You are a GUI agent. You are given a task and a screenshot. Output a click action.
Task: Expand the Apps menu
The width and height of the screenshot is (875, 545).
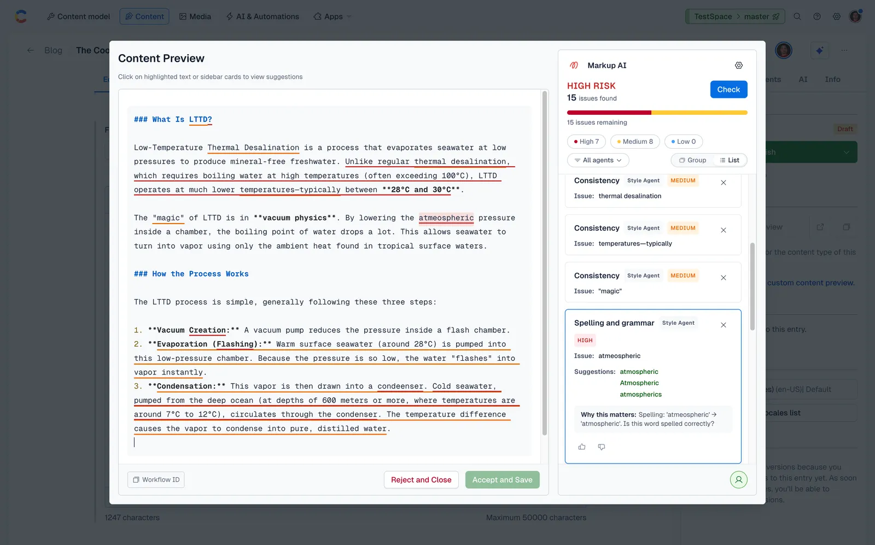(x=332, y=16)
